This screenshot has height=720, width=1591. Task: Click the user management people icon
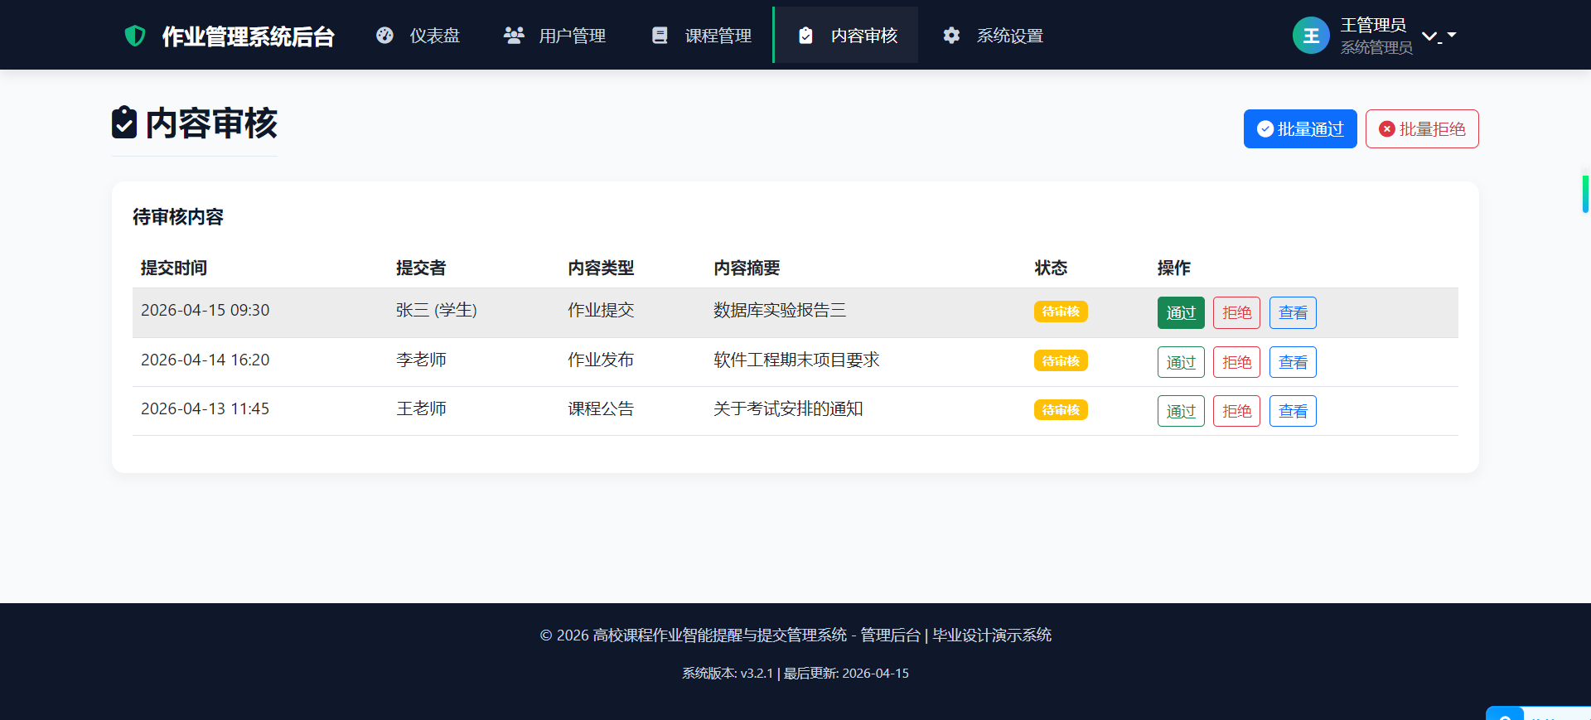coord(514,36)
